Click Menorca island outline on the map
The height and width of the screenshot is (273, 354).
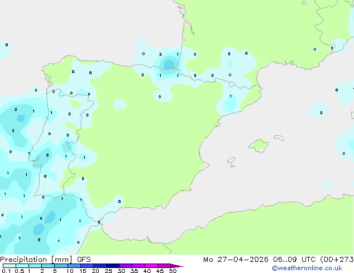(279, 138)
